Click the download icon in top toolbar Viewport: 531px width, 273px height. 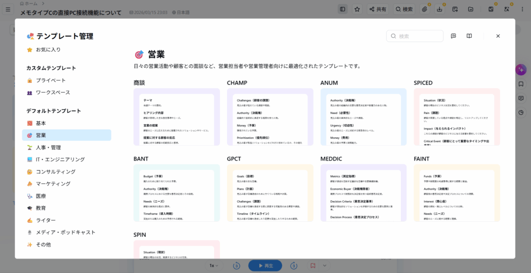pyautogui.click(x=440, y=9)
